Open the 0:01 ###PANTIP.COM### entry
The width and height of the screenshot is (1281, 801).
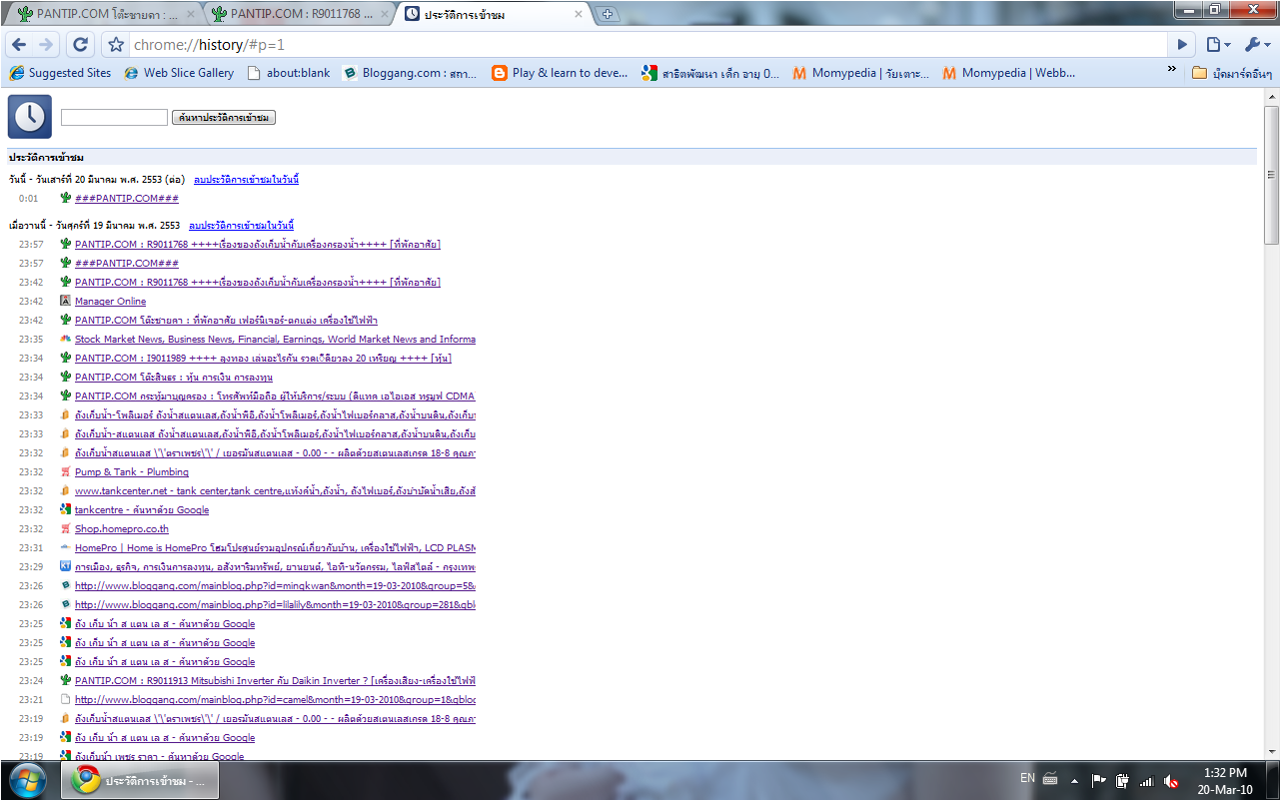127,198
